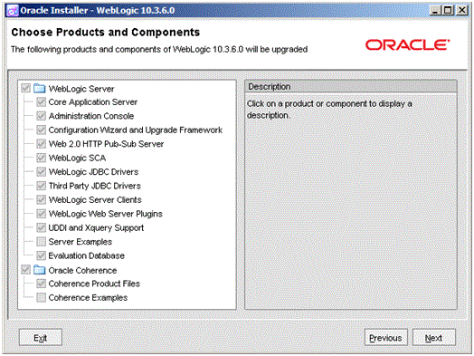Click the Next button

[x=434, y=338]
